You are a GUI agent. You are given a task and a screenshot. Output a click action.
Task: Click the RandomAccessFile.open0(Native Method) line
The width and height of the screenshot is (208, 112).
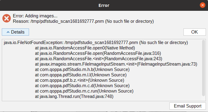coord(85,48)
